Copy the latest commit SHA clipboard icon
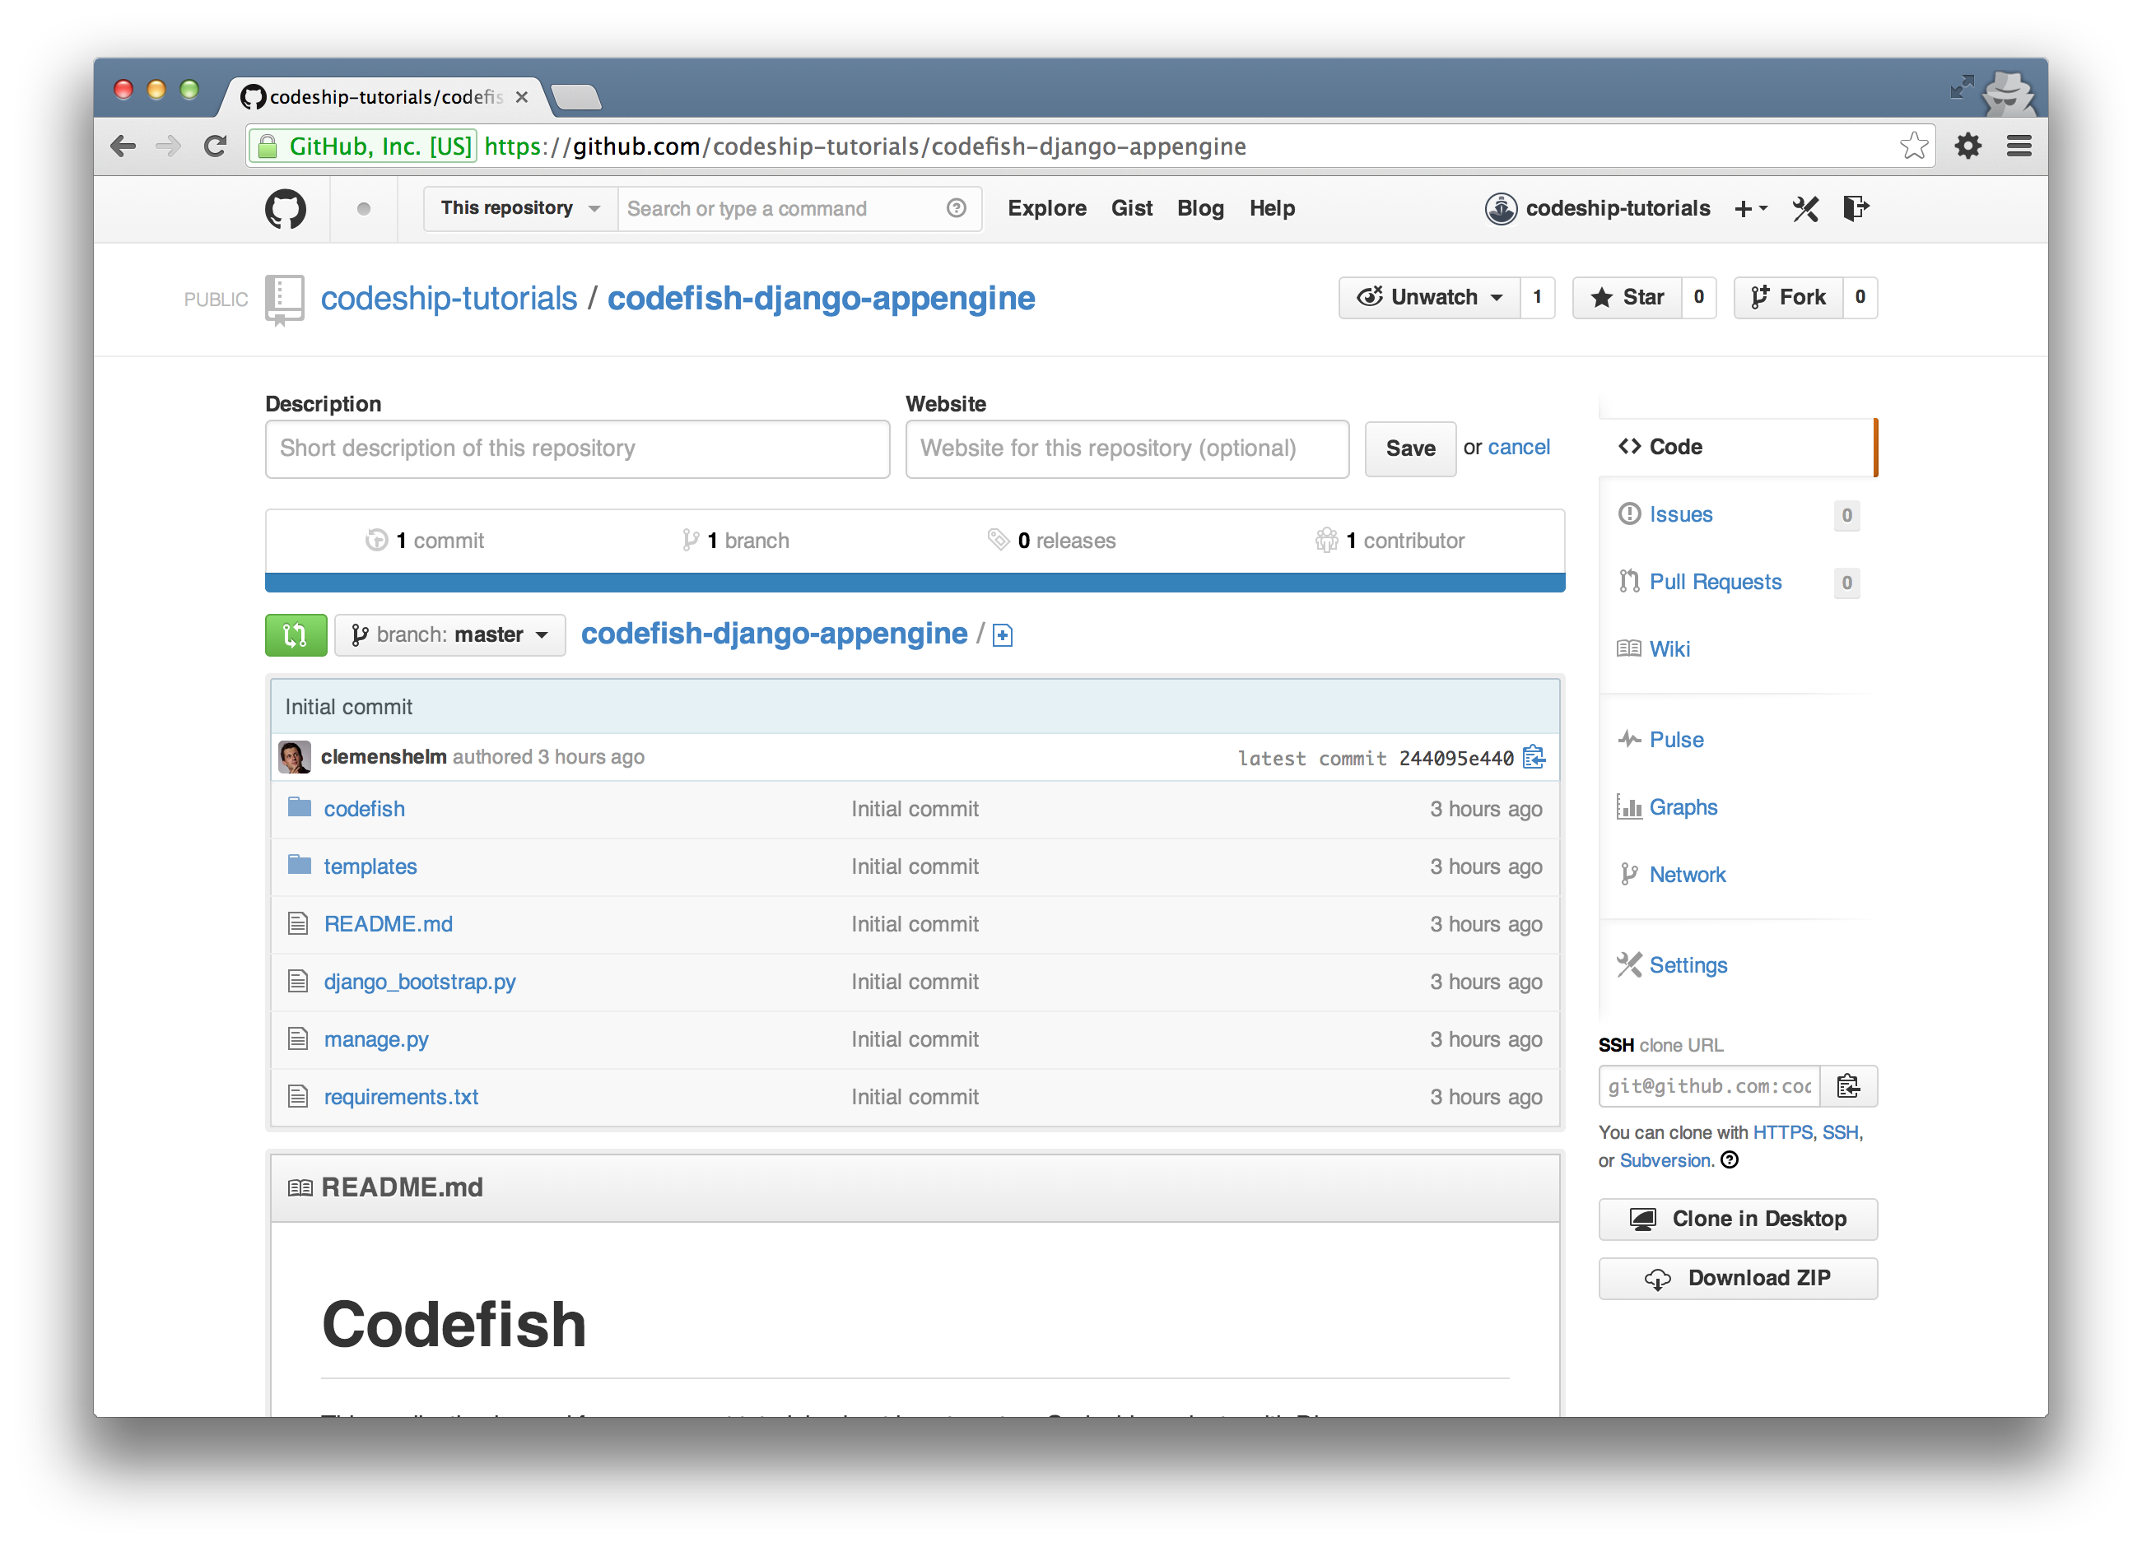Screen dimensions: 2142x1547 [1533, 757]
